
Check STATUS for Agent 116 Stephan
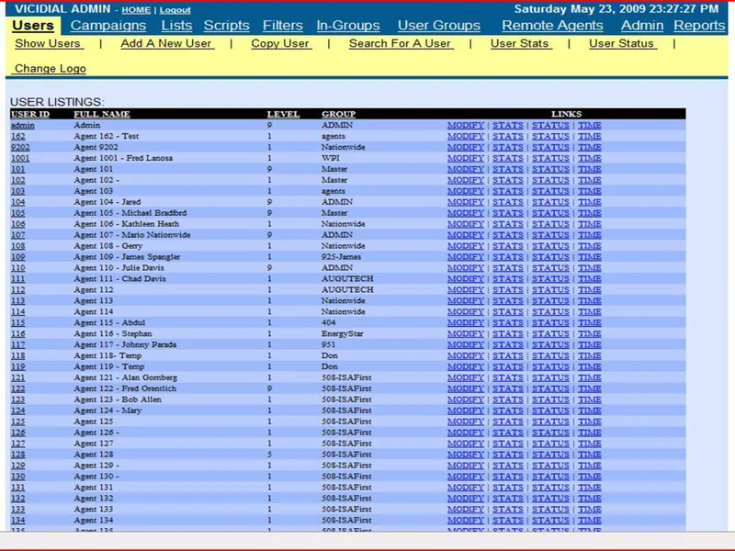(550, 333)
